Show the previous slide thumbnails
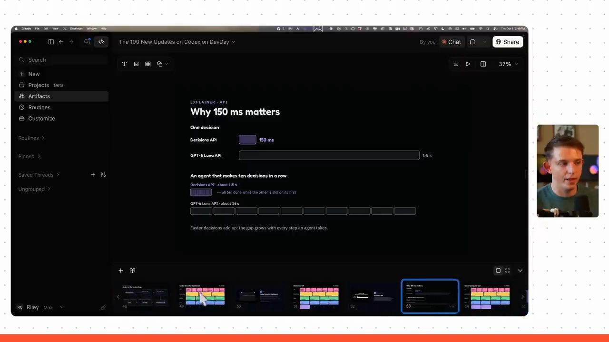 tap(118, 297)
